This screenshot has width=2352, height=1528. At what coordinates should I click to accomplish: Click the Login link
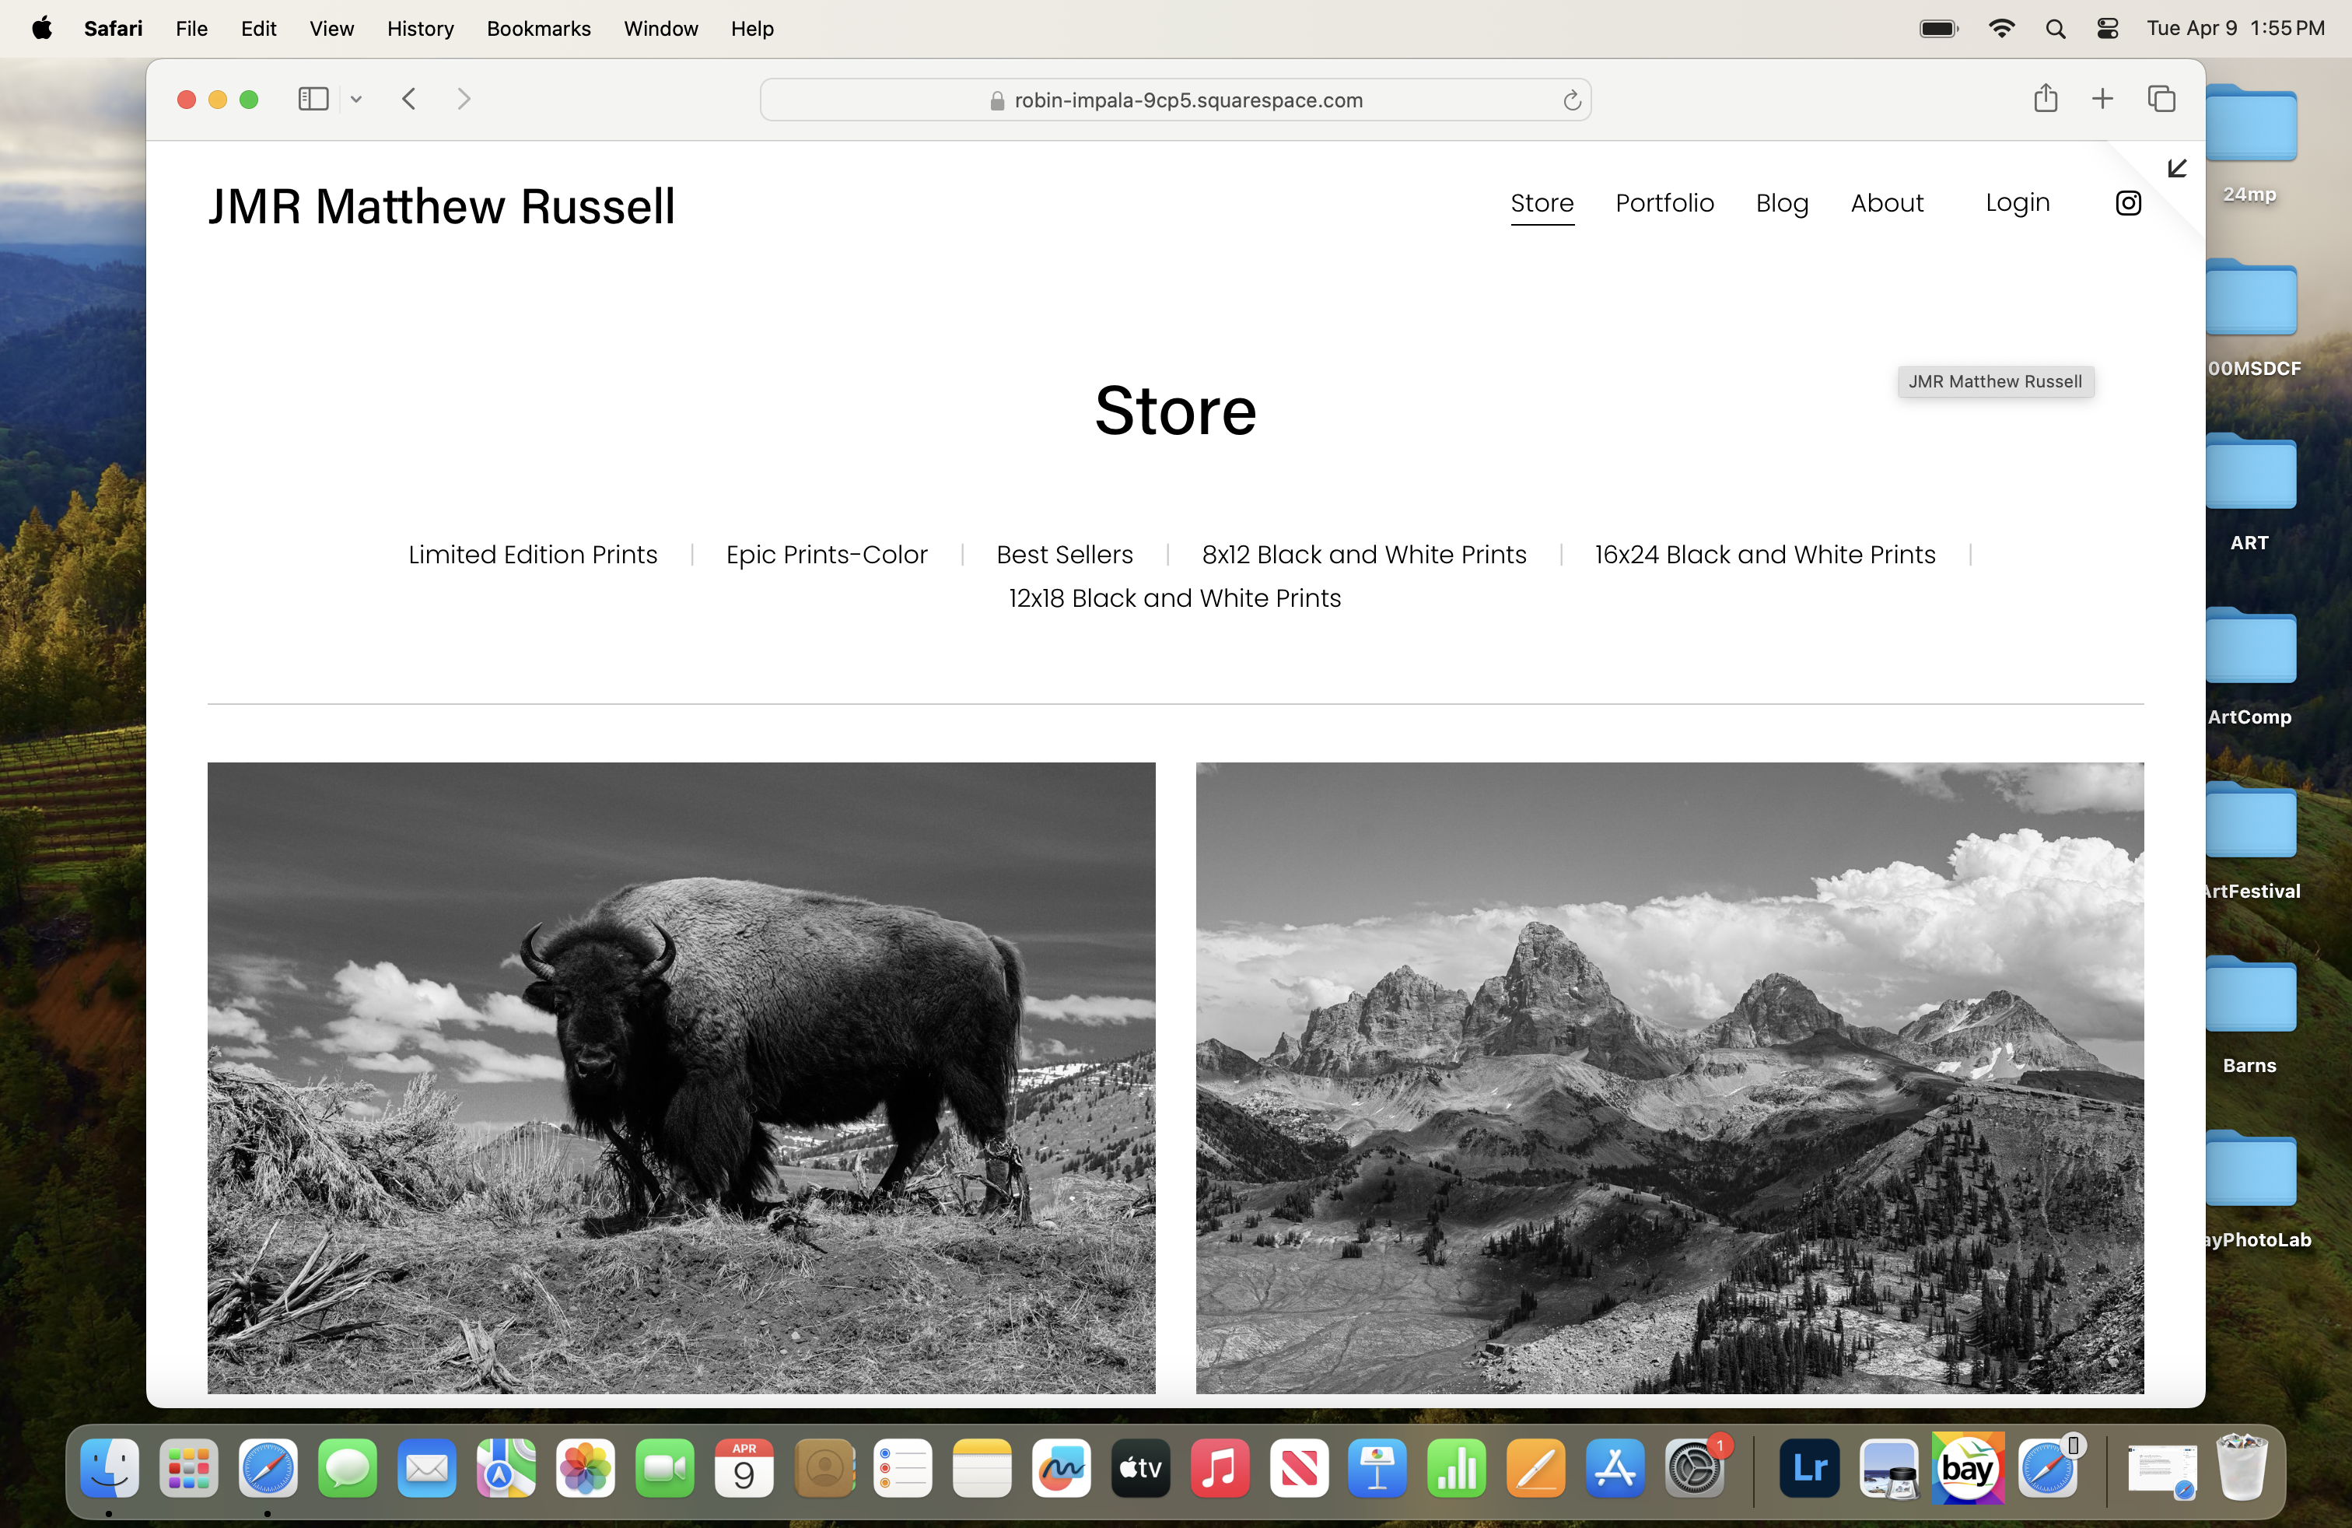2017,202
